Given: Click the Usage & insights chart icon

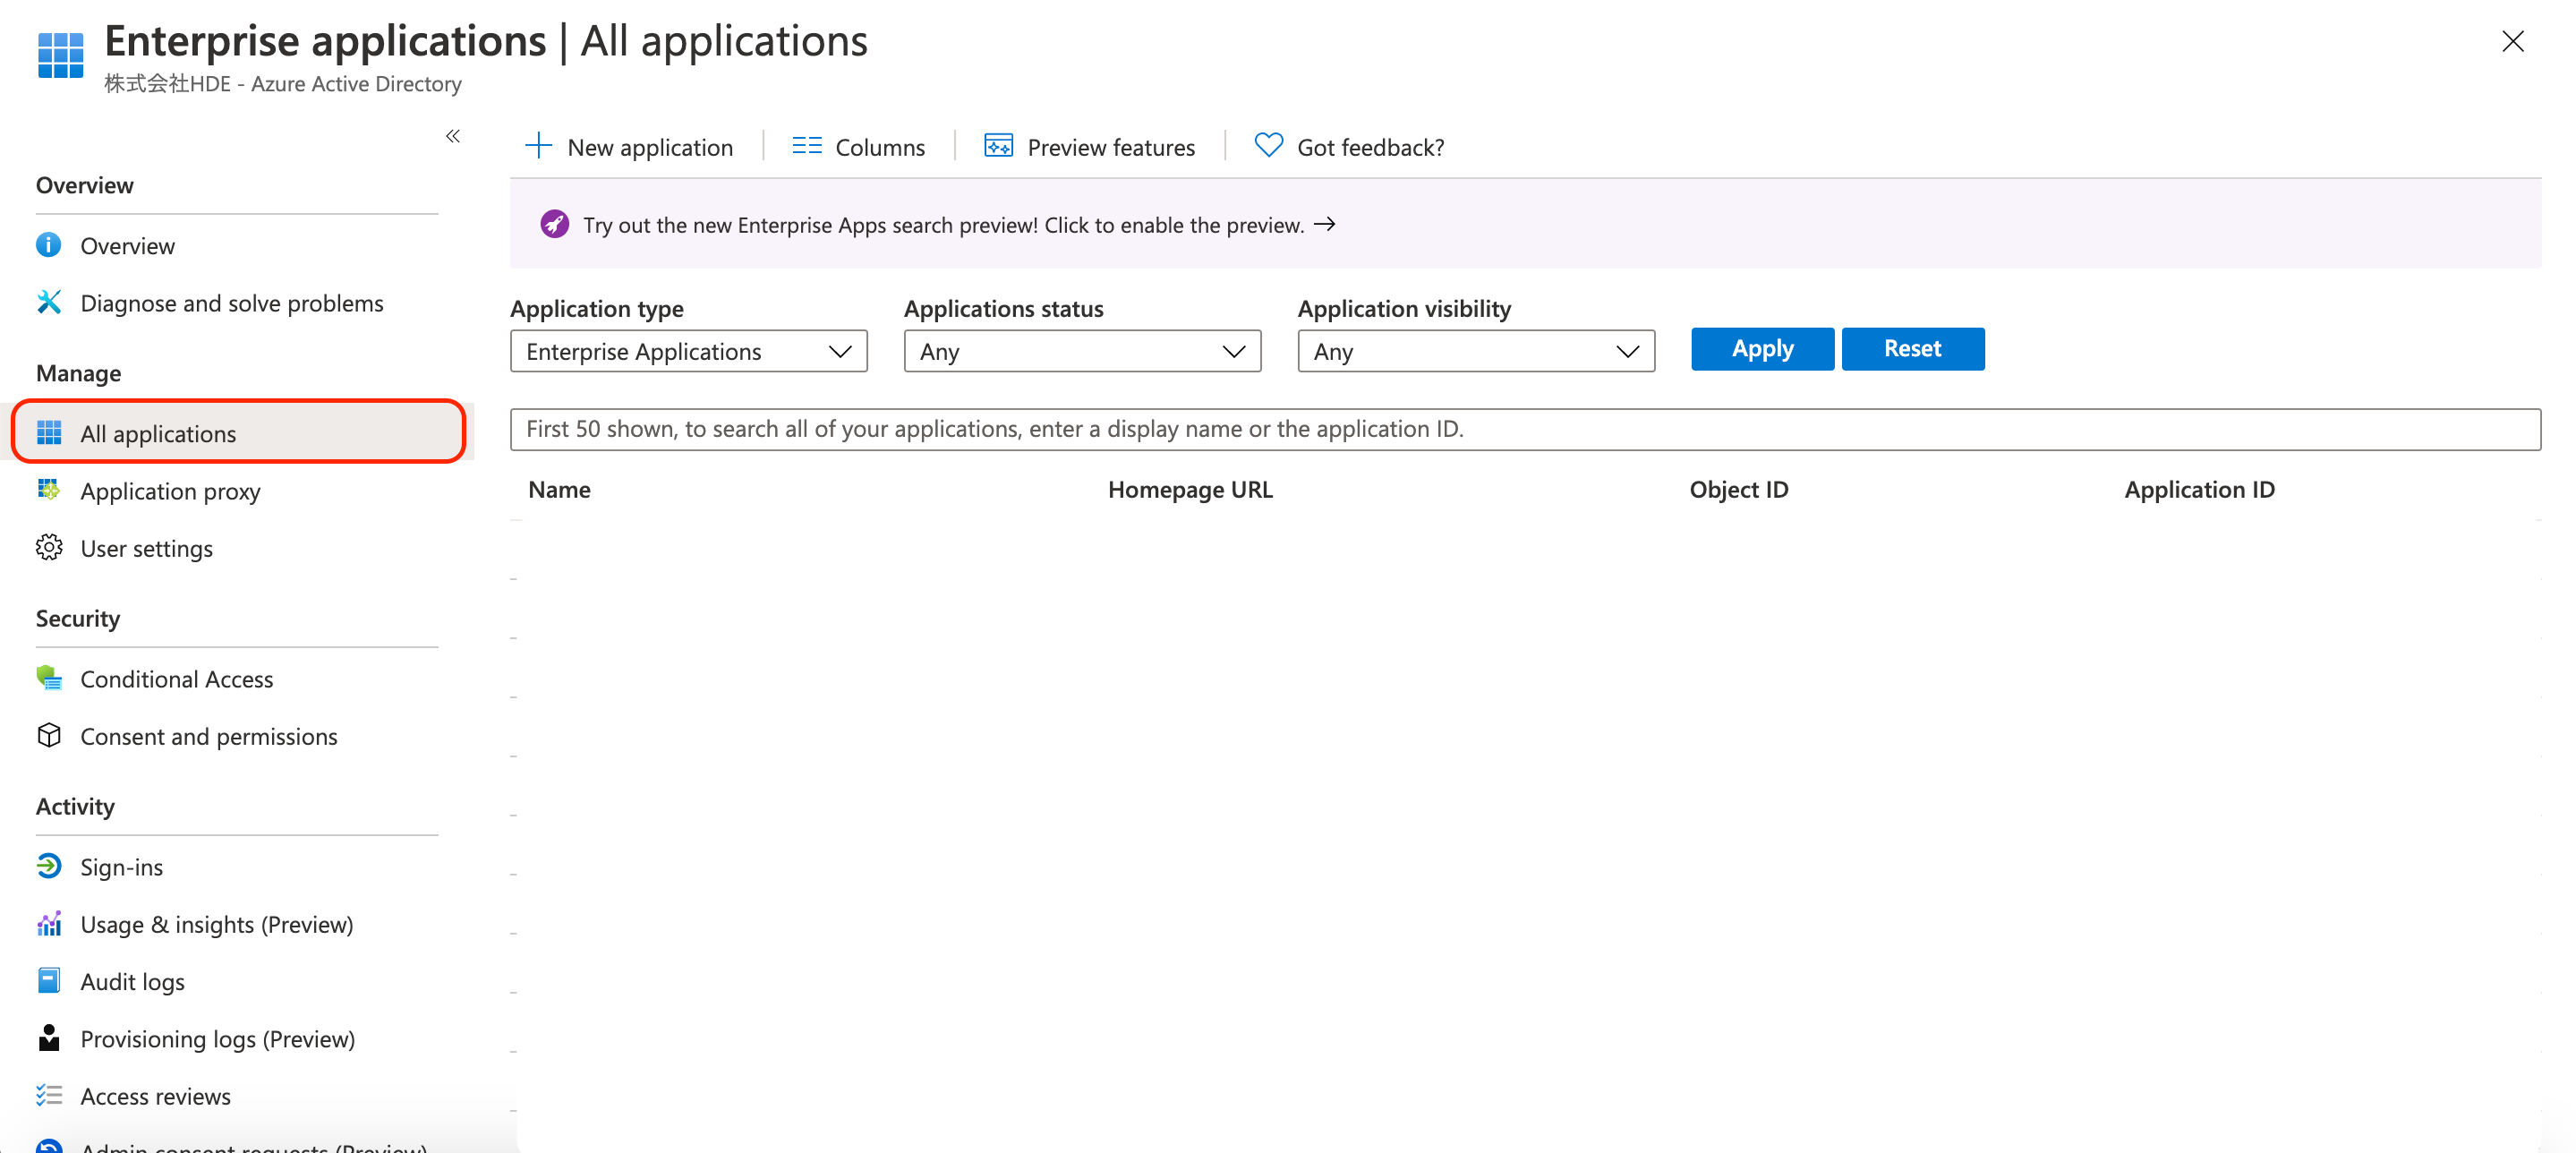Looking at the screenshot, I should click(49, 923).
